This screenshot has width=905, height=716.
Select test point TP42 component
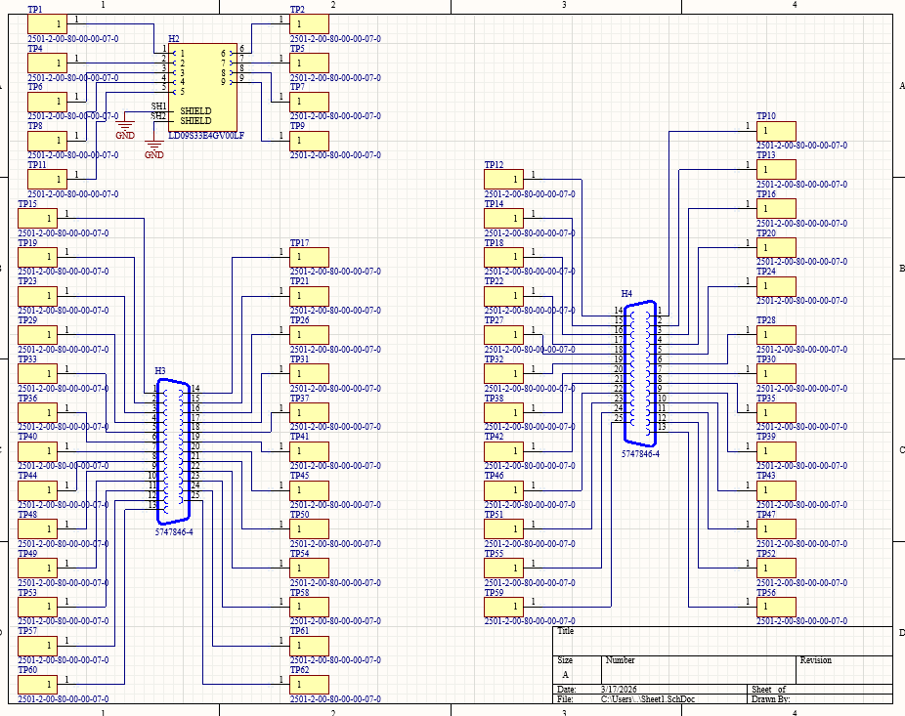504,451
